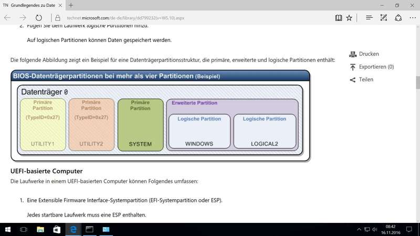Click the Drucken link
The width and height of the screenshot is (420, 236).
[369, 54]
